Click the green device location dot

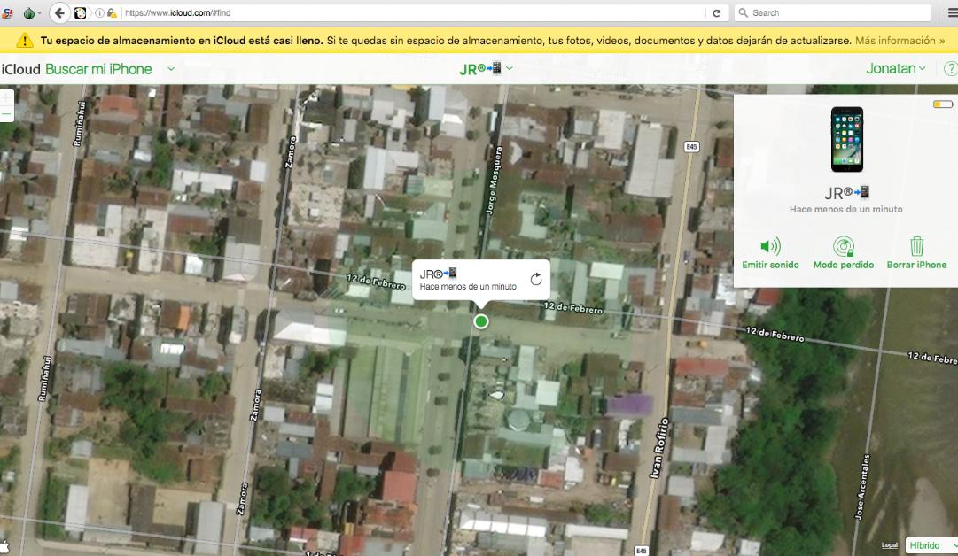pos(481,321)
